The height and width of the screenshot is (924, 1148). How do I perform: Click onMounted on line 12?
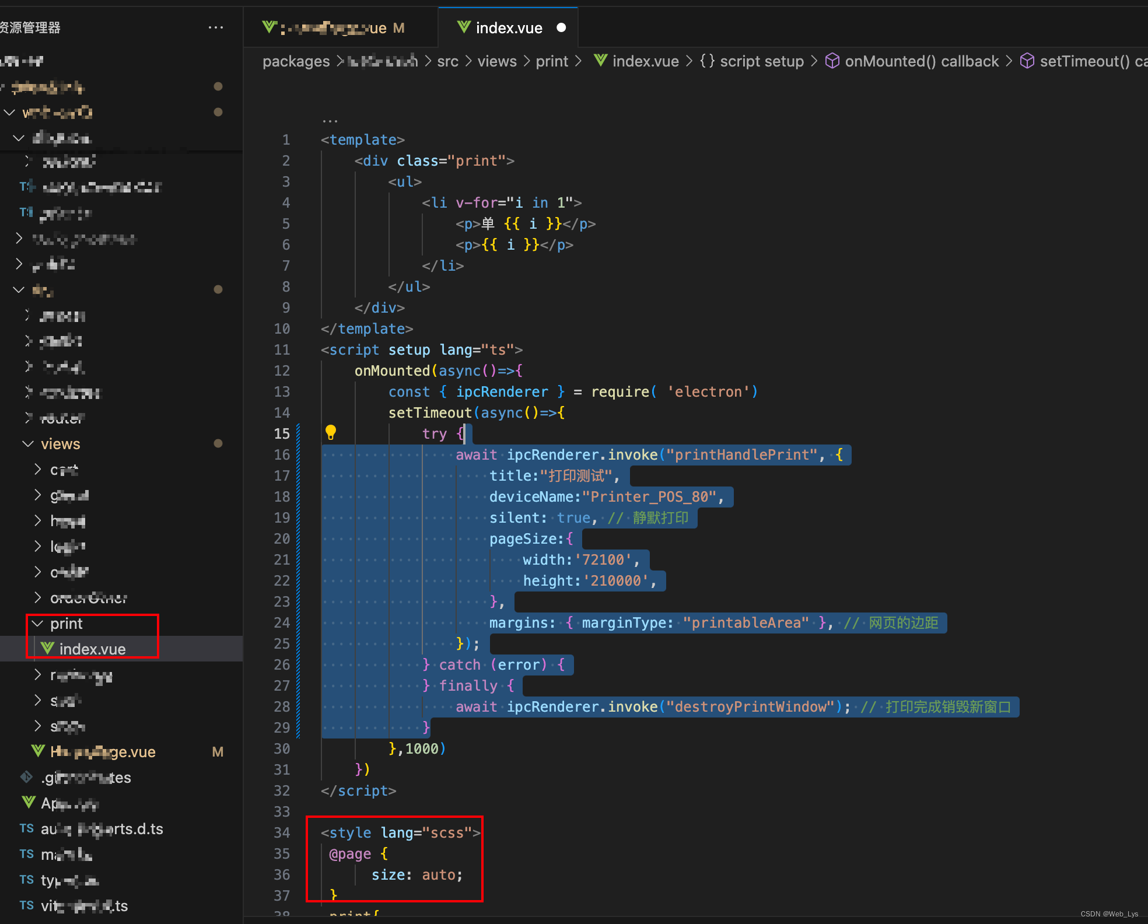tap(392, 370)
